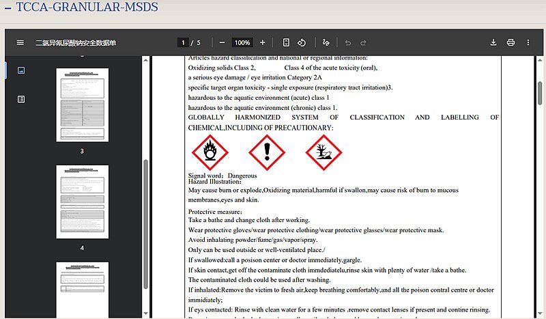The image size is (546, 319).
Task: Click the fit to page icon
Action: tap(286, 42)
